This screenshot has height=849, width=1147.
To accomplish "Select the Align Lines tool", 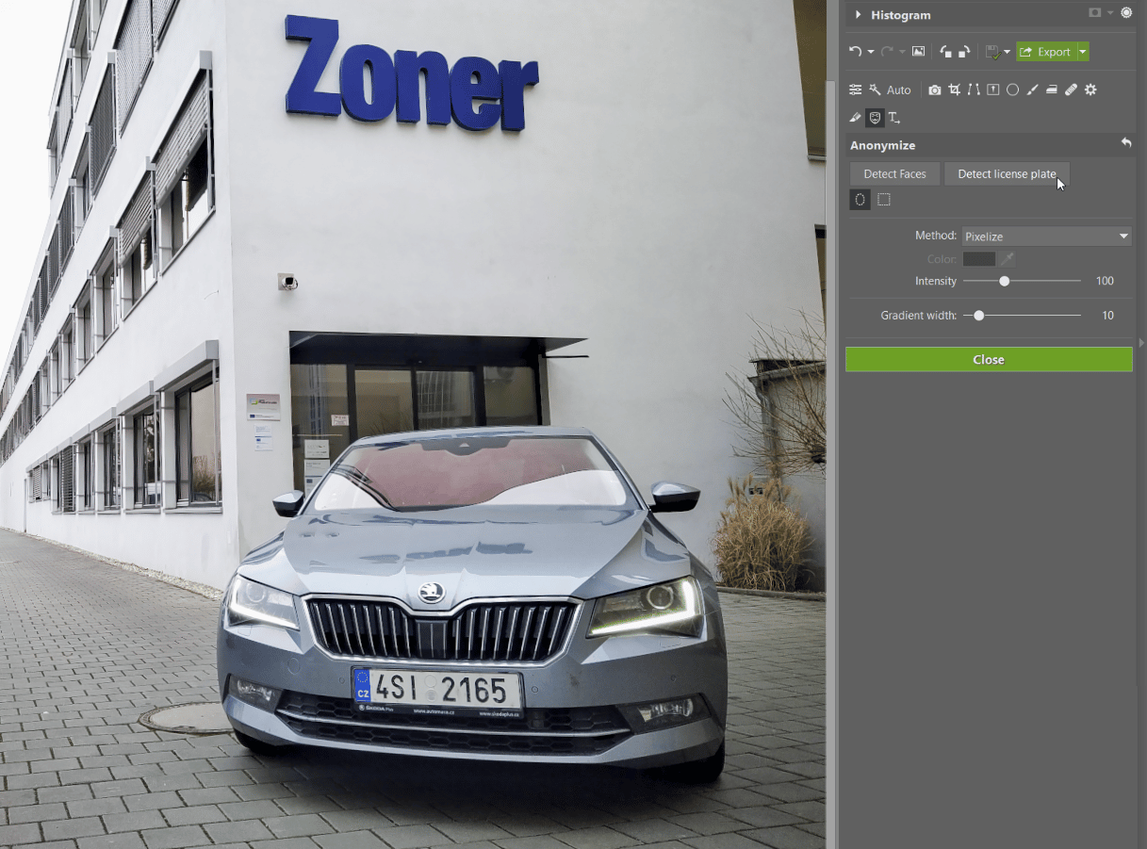I will click(x=974, y=90).
